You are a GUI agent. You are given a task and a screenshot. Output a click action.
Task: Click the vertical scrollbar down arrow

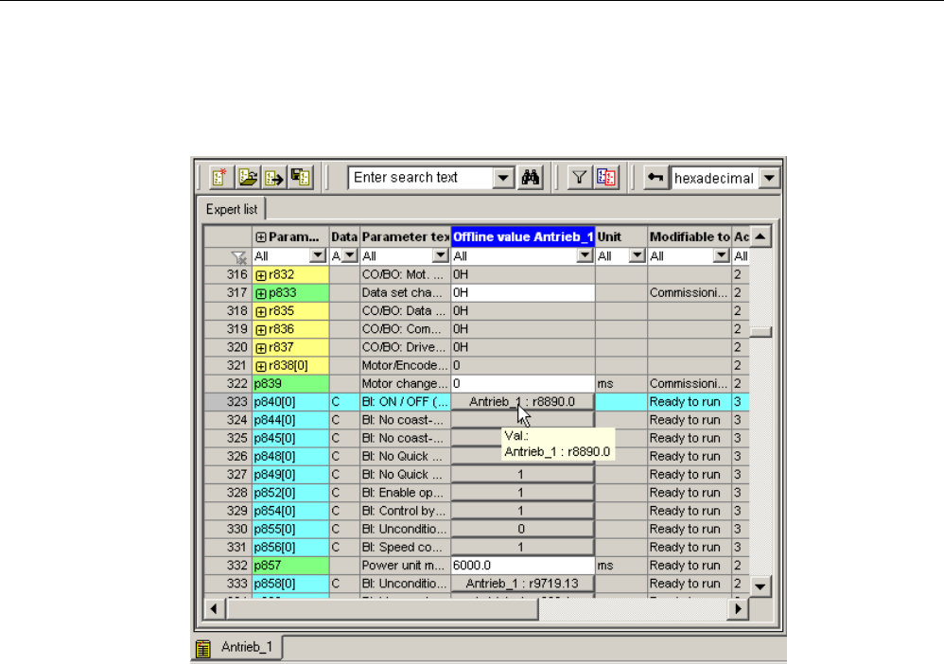(x=760, y=585)
